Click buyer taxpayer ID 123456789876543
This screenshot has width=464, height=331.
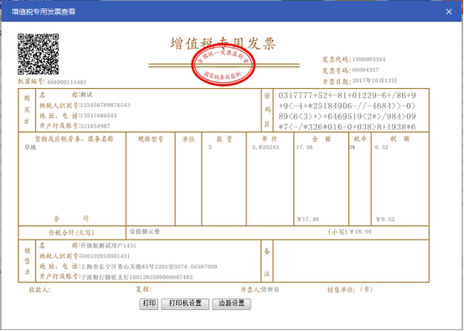(105, 105)
